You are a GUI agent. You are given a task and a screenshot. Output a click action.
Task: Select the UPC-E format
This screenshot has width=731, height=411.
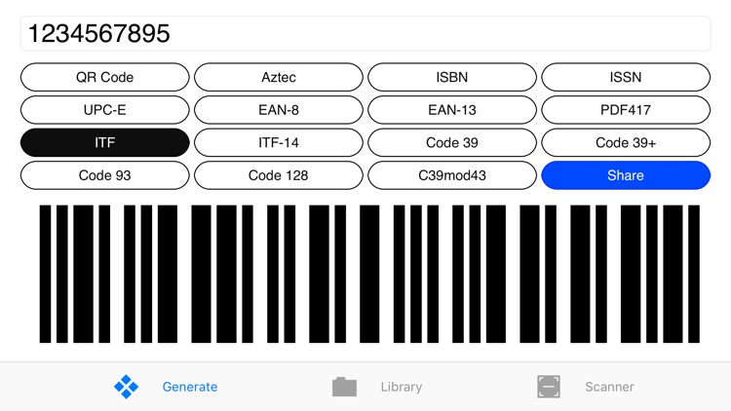pos(105,110)
